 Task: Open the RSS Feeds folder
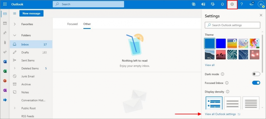tap(31, 116)
